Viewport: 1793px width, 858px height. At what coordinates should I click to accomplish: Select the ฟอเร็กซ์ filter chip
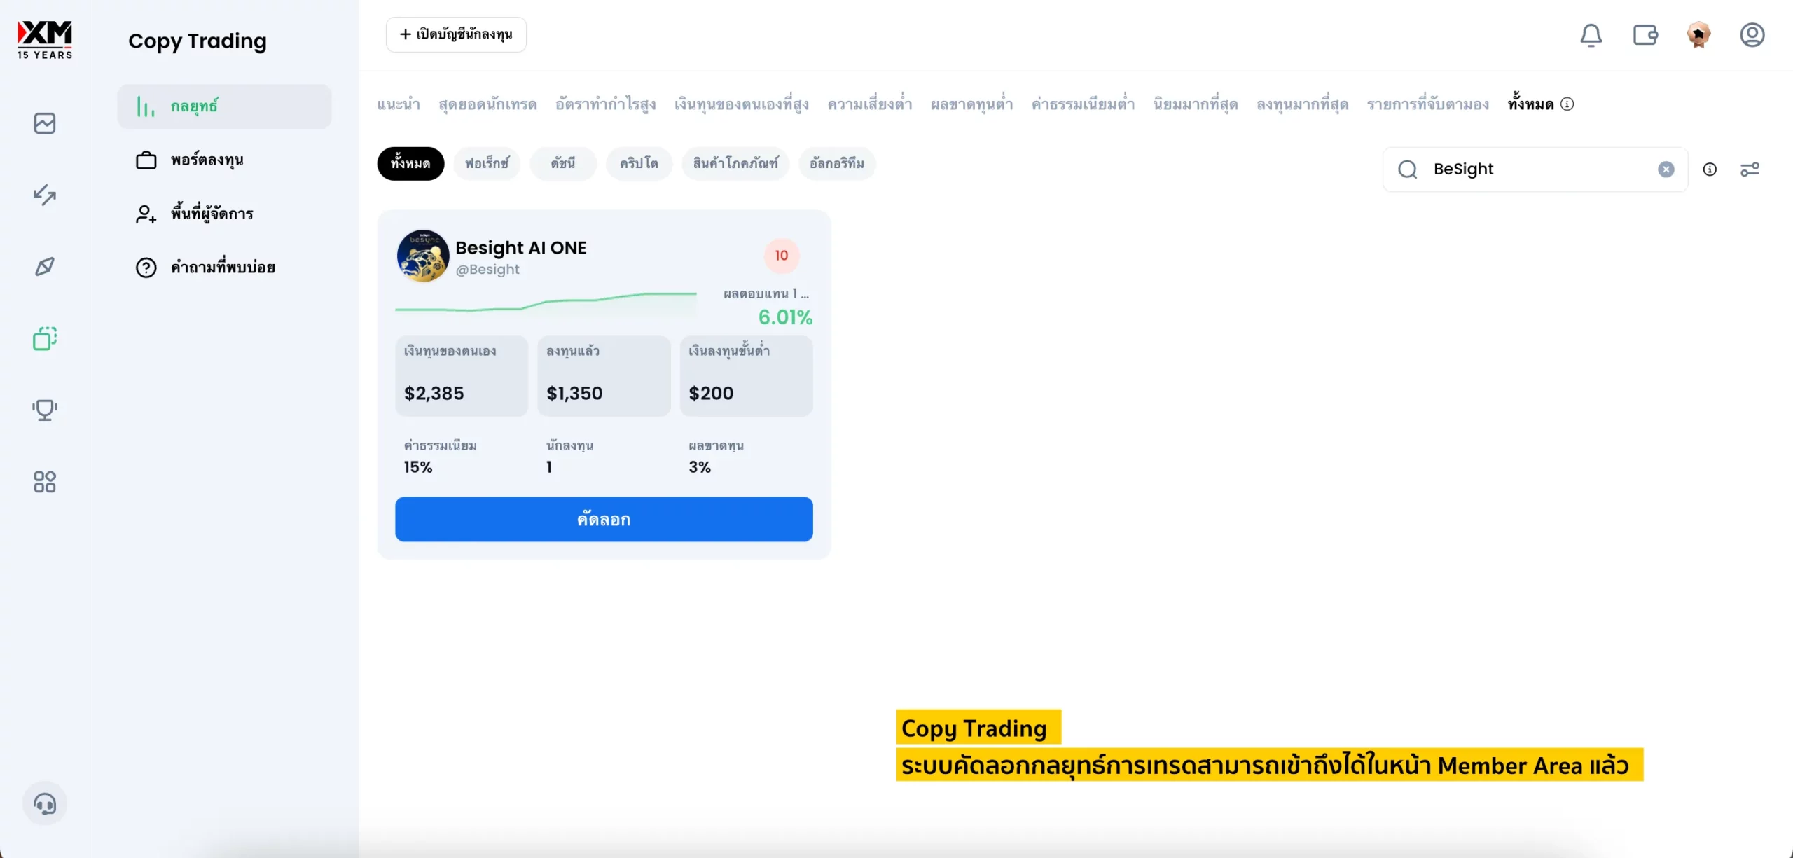click(487, 164)
